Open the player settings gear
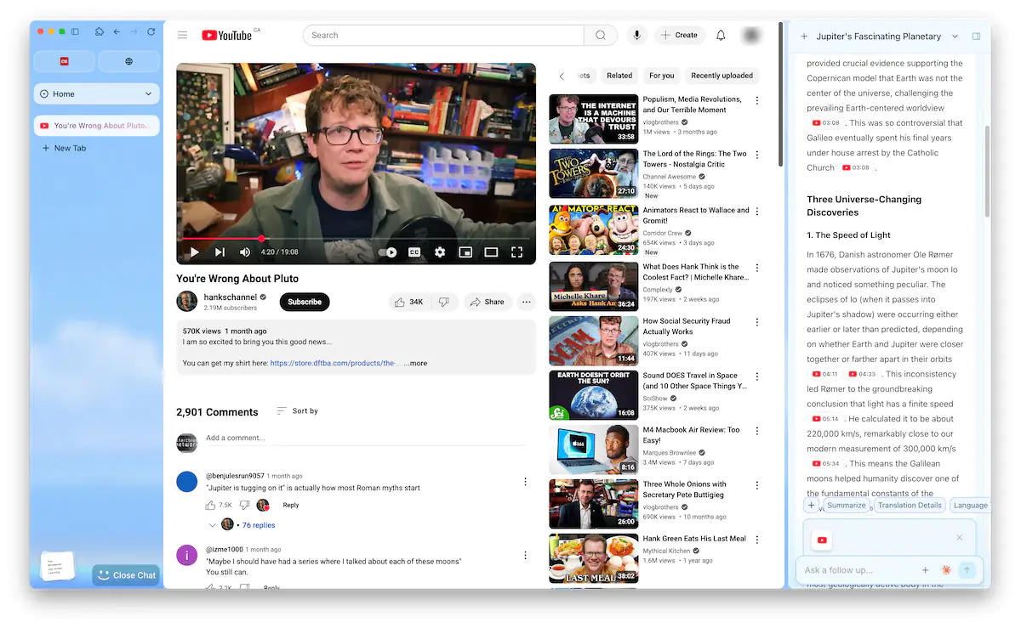This screenshot has width=1021, height=628. (440, 252)
